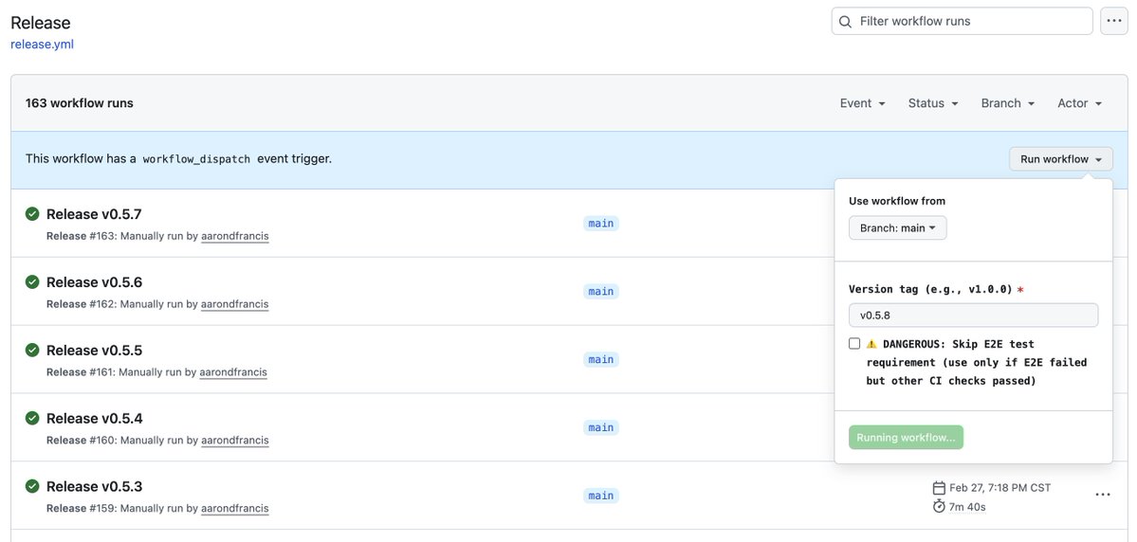Screen dimensions: 1137x542
Task: Open the Event filter dropdown
Action: [862, 103]
